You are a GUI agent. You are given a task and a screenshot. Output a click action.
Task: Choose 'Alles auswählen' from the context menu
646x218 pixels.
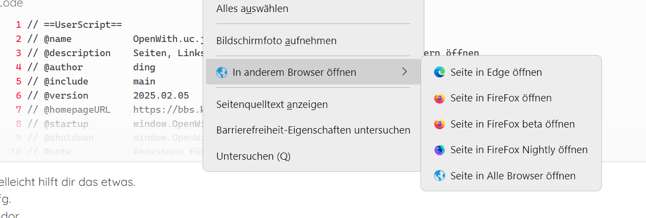click(252, 9)
